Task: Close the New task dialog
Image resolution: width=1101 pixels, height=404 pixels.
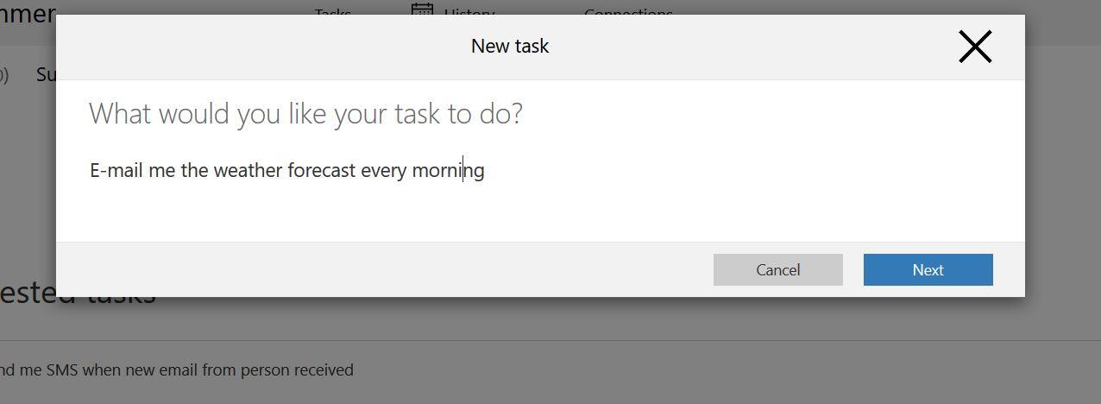Action: 975,47
